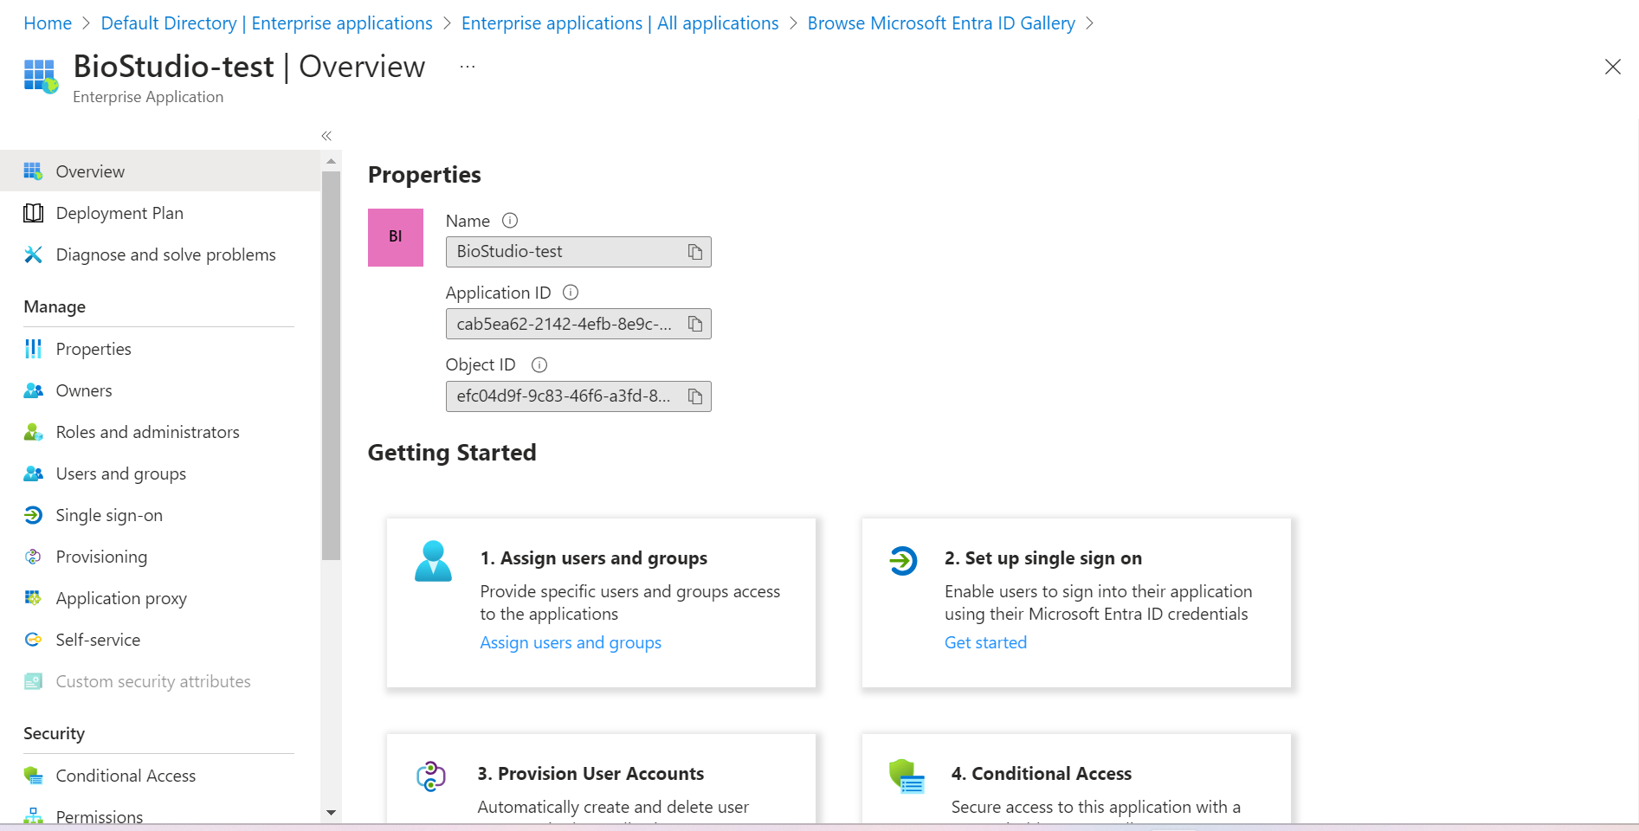
Task: Click the Set up single sign on card icon
Action: (903, 561)
